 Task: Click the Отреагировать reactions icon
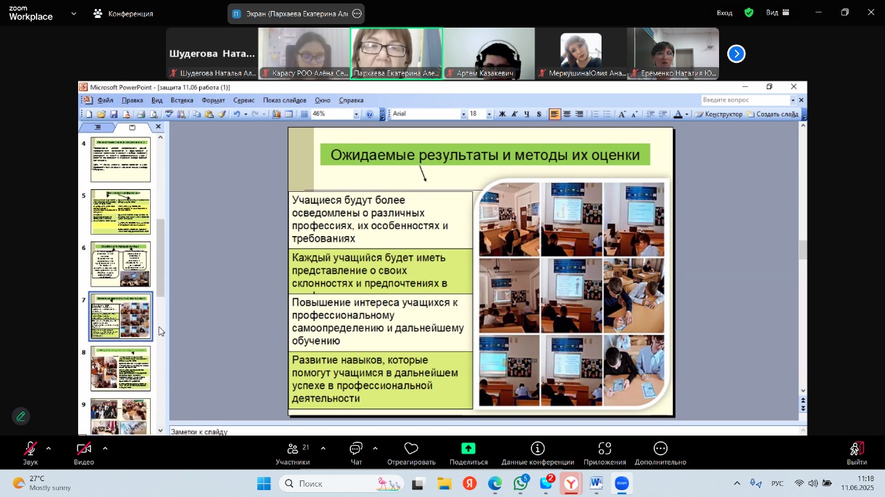pos(411,452)
